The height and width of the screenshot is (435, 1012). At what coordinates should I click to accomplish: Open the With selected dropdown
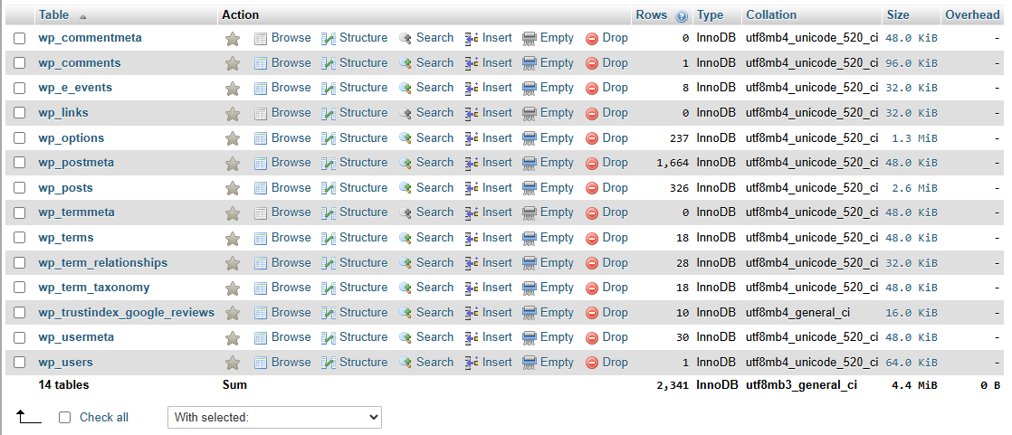click(274, 417)
